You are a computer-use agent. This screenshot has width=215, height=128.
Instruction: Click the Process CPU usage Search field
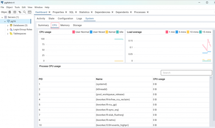pyautogui.click(x=186, y=73)
